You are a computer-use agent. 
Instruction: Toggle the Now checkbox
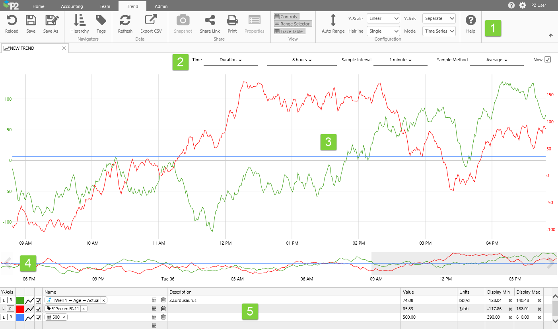[x=548, y=60]
